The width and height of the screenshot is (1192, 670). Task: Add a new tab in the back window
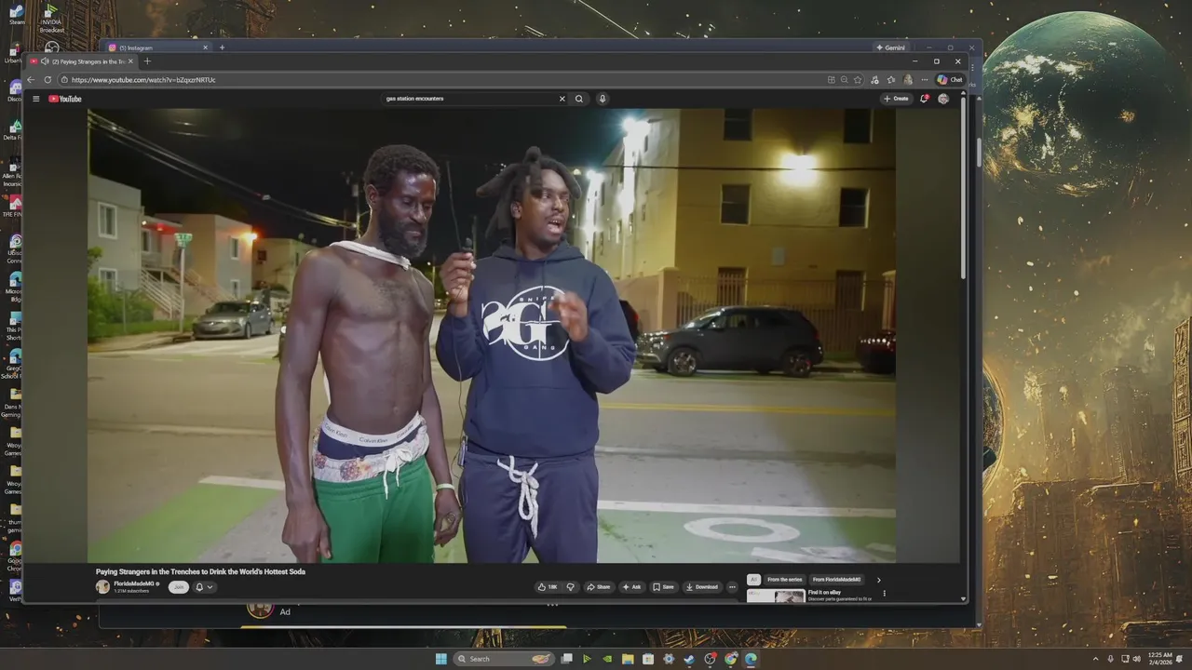pos(222,47)
